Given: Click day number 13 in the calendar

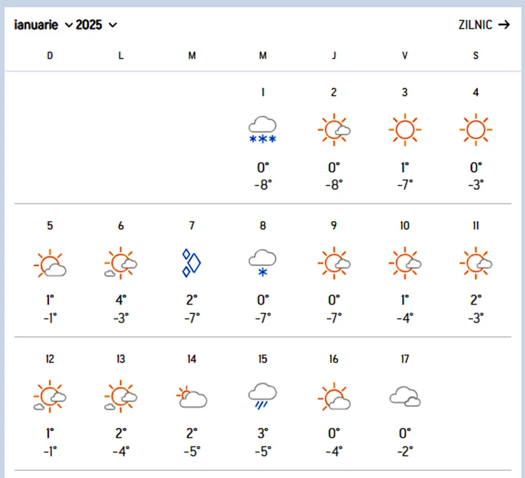Looking at the screenshot, I should pos(121,359).
